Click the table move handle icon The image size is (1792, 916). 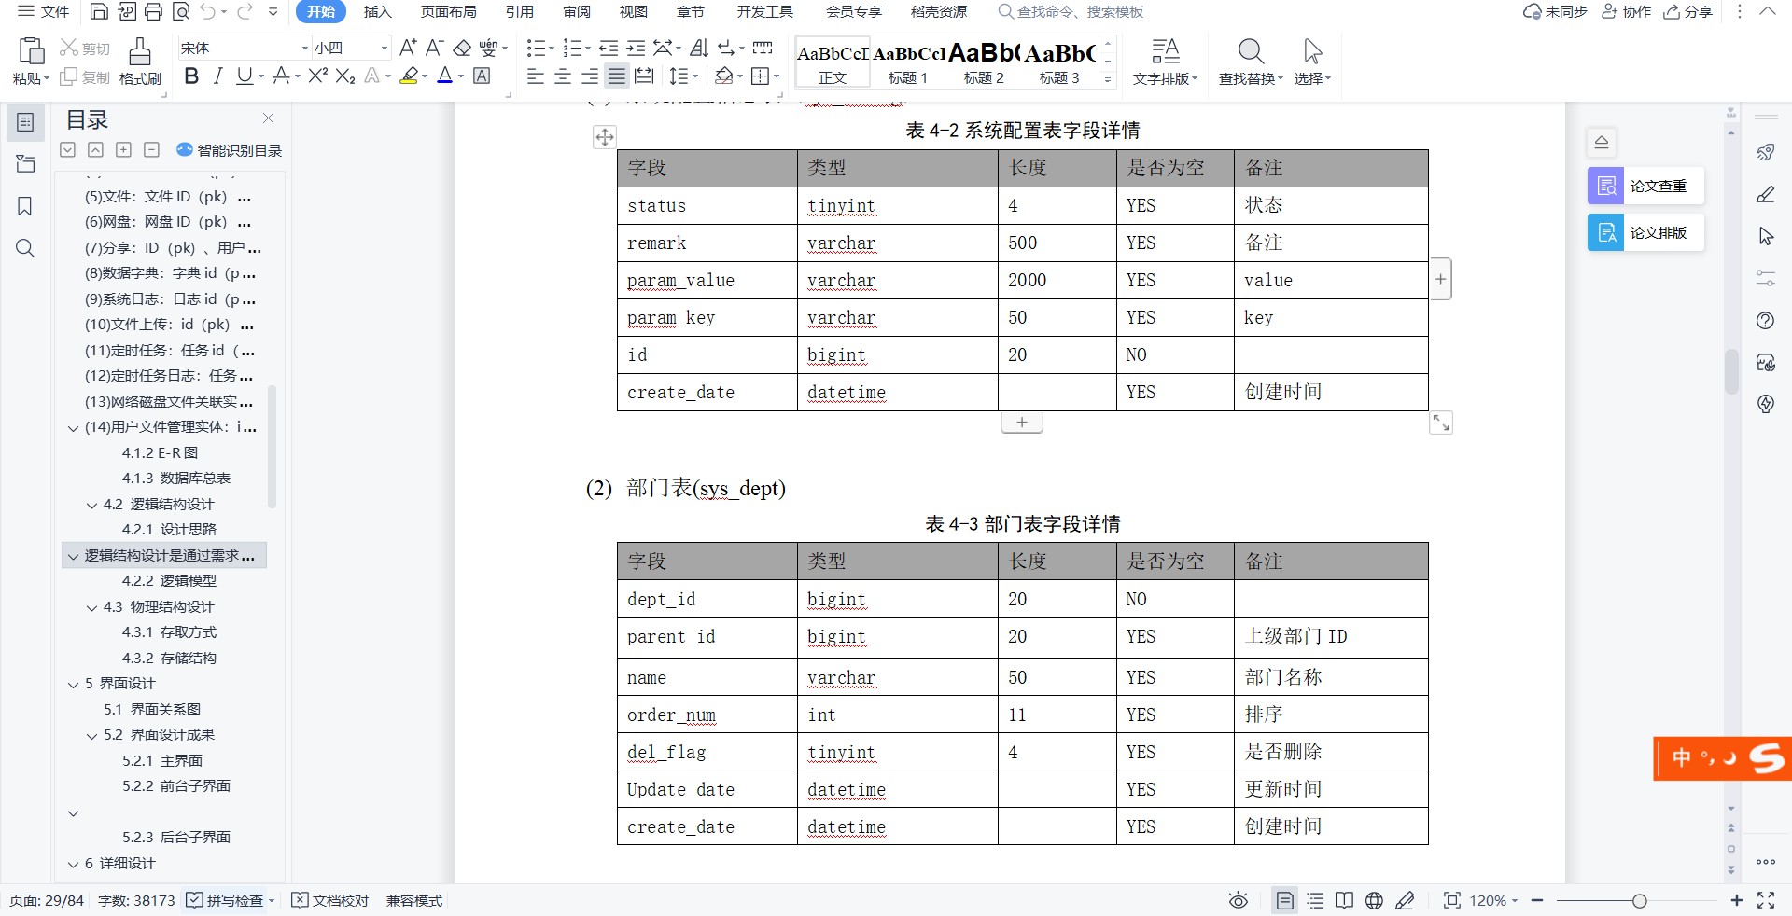(605, 138)
